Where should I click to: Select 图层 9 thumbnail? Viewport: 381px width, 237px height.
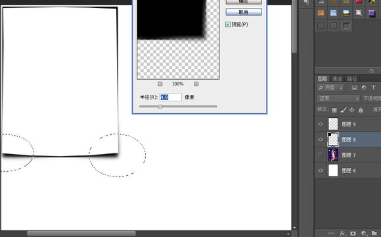click(x=333, y=124)
